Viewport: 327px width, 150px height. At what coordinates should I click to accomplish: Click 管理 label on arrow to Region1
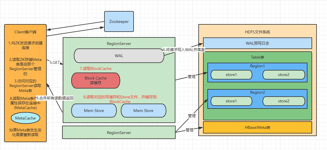click(x=192, y=77)
